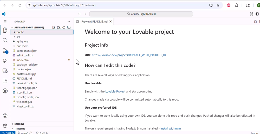Open tsconfig.json file

click(x=42, y=92)
